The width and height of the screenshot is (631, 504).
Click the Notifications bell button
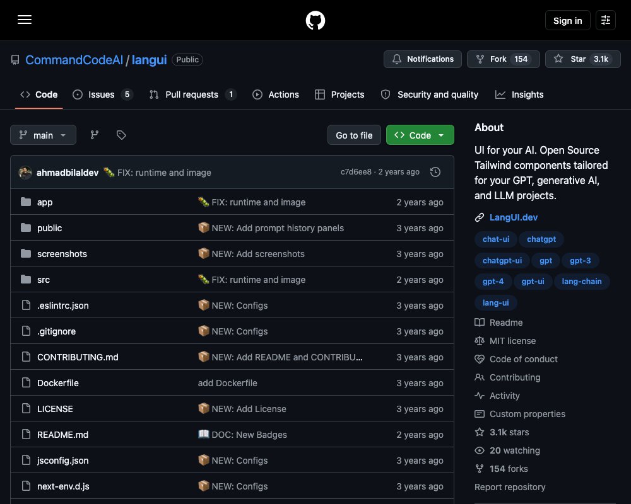[423, 59]
